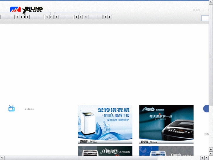Image resolution: width=213 pixels, height=160 pixels.
Task: Open the bottom-left dark green washer thumbnail
Action: pyautogui.click(x=105, y=151)
